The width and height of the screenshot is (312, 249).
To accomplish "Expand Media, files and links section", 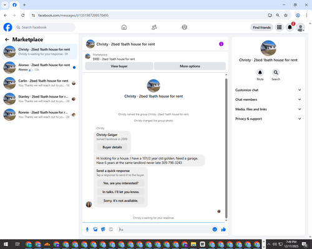I will (268, 109).
